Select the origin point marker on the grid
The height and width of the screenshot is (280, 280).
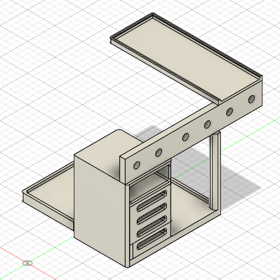[27, 263]
